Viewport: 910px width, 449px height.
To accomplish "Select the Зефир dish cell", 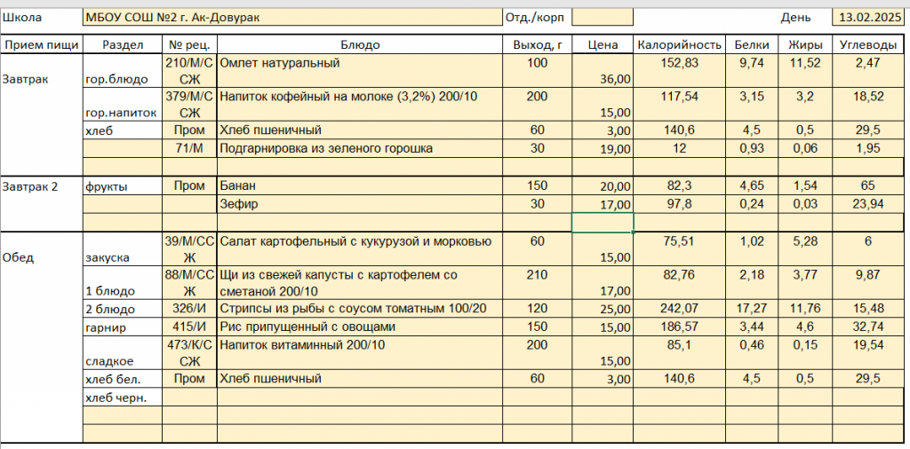I will pos(359,204).
